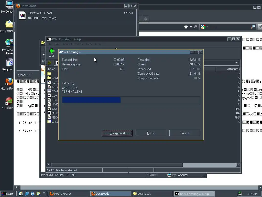Viewport: 262px width, 197px height.
Task: Click the TERMINAL.EXE extracting file name text
Action: point(72,92)
